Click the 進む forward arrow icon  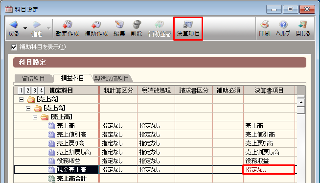[x=37, y=24]
